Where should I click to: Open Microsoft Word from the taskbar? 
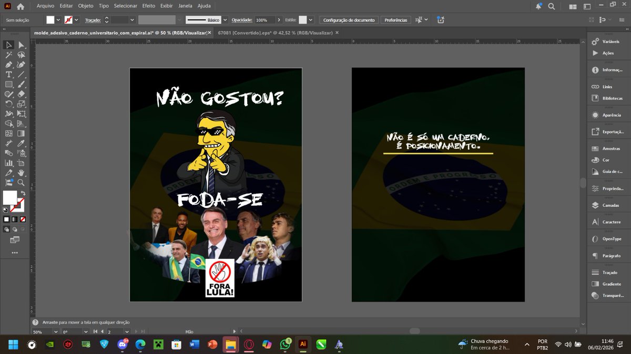click(195, 345)
